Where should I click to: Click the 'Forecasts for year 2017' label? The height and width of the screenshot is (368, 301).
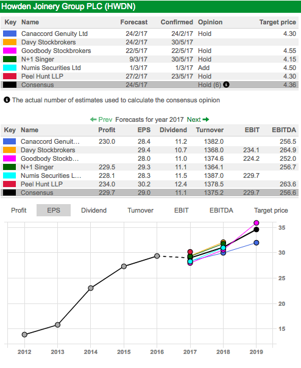(149, 119)
